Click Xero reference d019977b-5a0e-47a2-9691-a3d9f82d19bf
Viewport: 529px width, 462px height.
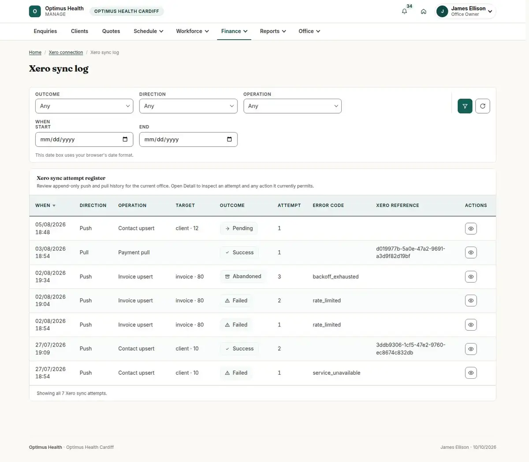(410, 252)
